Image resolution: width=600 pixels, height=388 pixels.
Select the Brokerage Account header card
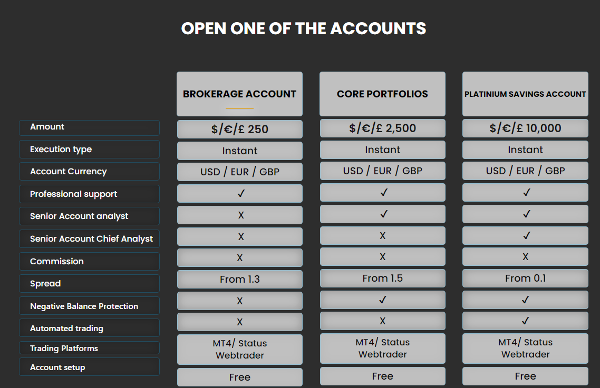(239, 94)
